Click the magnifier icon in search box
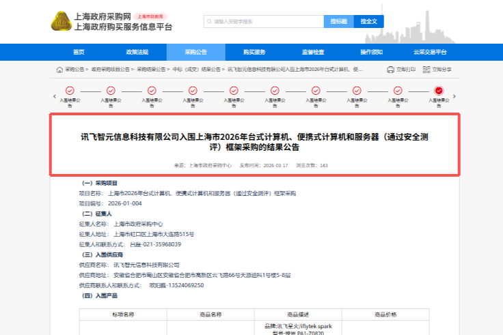This screenshot has height=335, width=503. coord(209,22)
